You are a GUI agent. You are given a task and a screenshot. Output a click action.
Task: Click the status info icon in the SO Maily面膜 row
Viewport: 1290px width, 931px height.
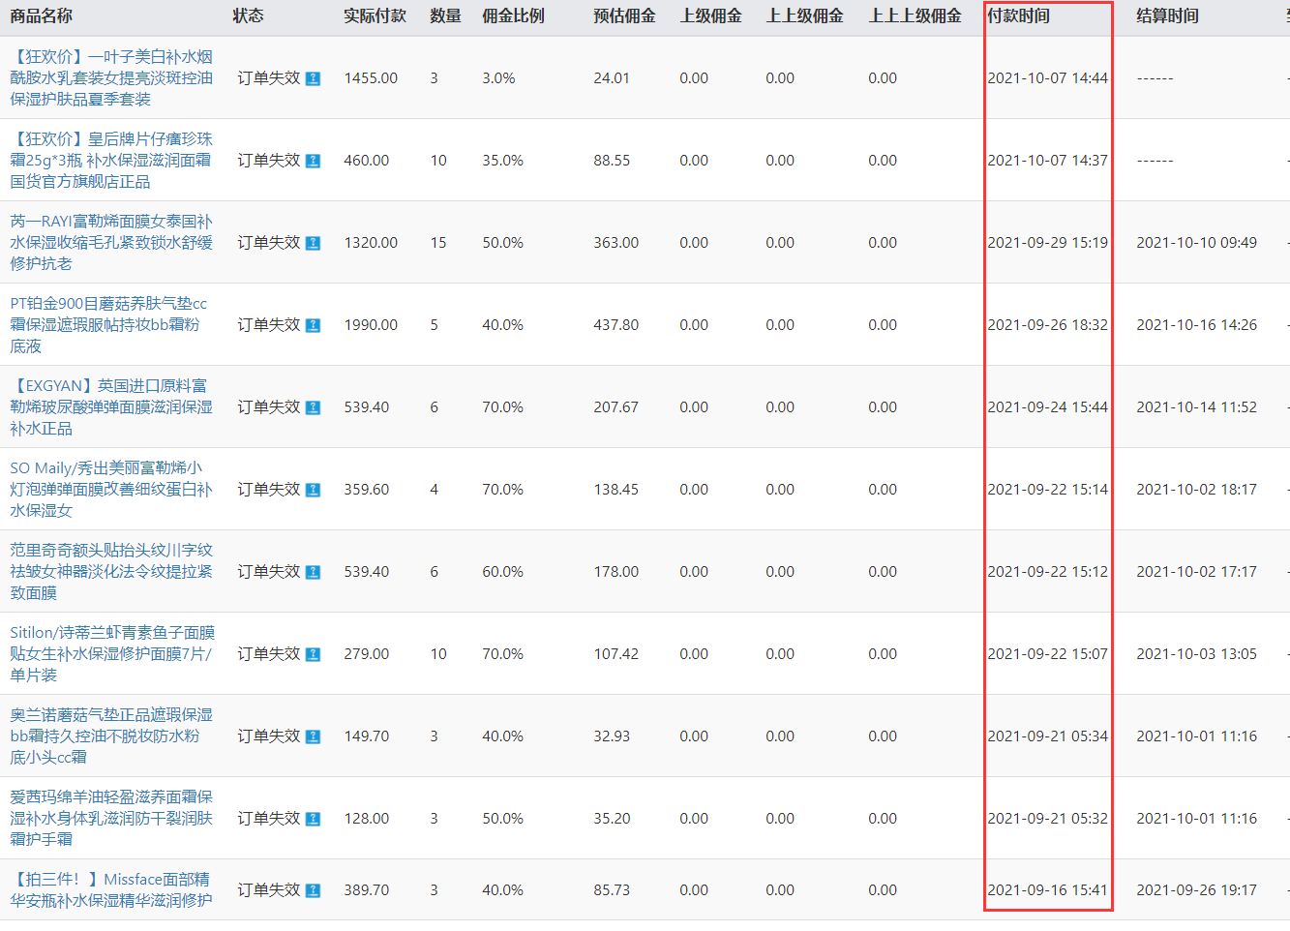click(x=313, y=490)
